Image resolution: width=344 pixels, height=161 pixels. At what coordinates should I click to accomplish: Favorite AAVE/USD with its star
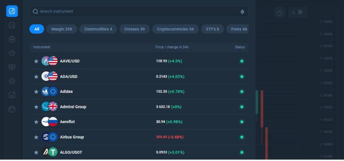point(36,61)
